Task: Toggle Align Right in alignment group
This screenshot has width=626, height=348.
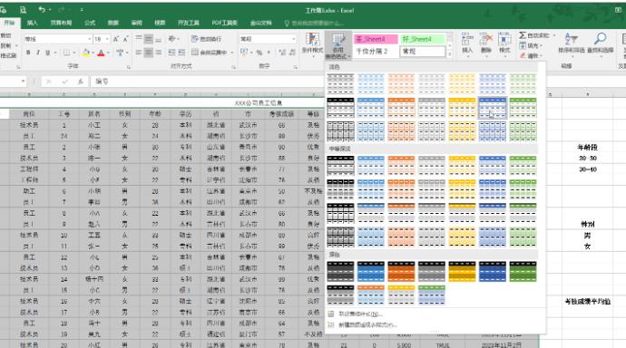Action: pos(159,53)
